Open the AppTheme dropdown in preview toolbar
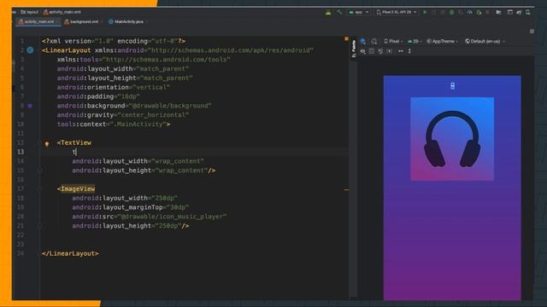Image resolution: width=547 pixels, height=307 pixels. [443, 41]
